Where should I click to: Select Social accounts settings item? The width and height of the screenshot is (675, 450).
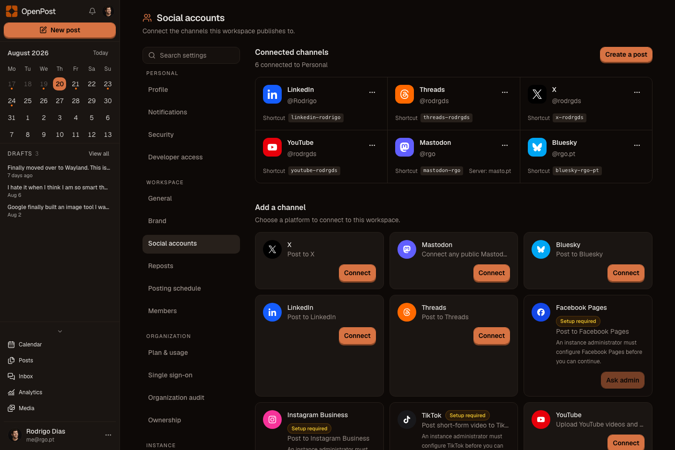[191, 244]
